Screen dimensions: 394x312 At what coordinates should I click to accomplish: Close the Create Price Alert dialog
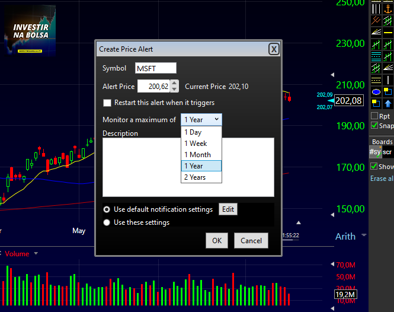point(274,49)
